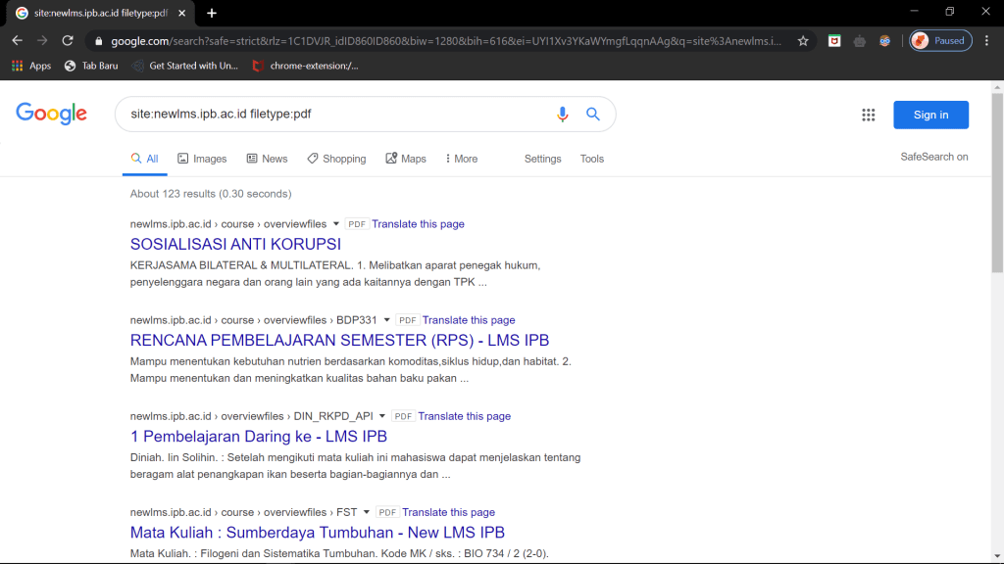1004x564 pixels.
Task: Open the Apps bookmarks shortcut
Action: (x=31, y=66)
